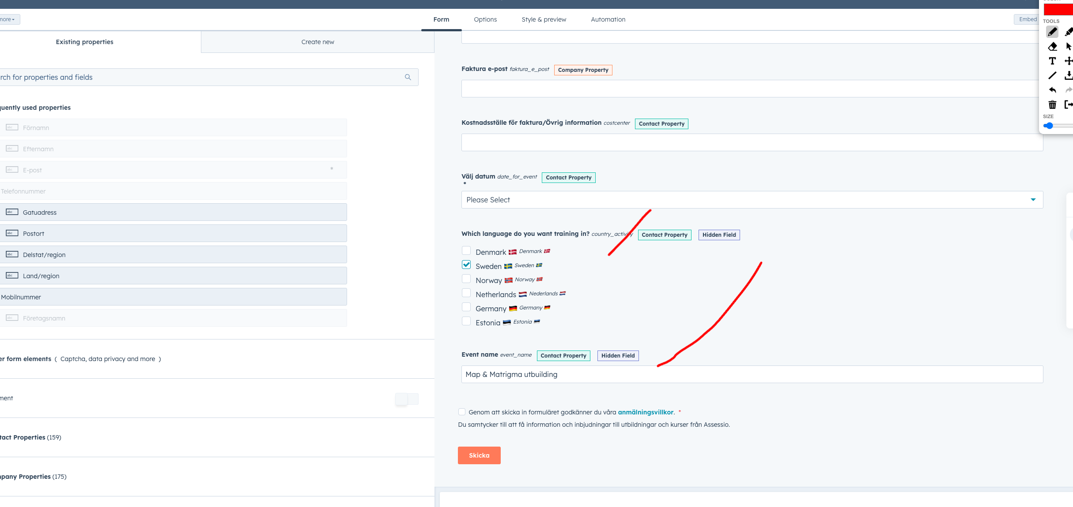The width and height of the screenshot is (1073, 507).
Task: Open the anmälningsvillkor link
Action: 645,412
